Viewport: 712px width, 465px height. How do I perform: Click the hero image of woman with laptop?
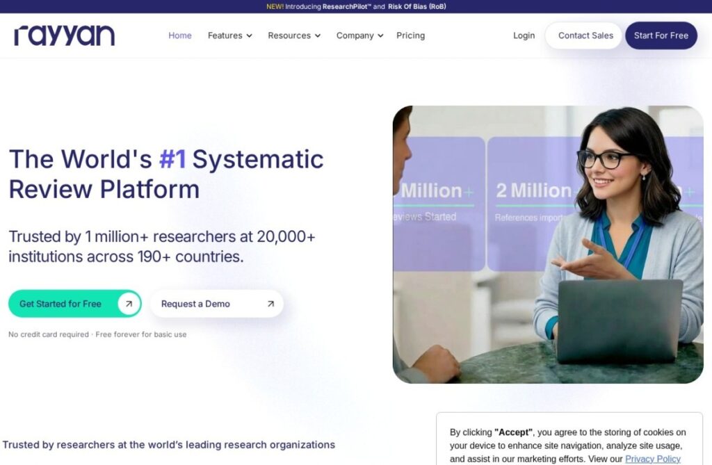(x=548, y=245)
